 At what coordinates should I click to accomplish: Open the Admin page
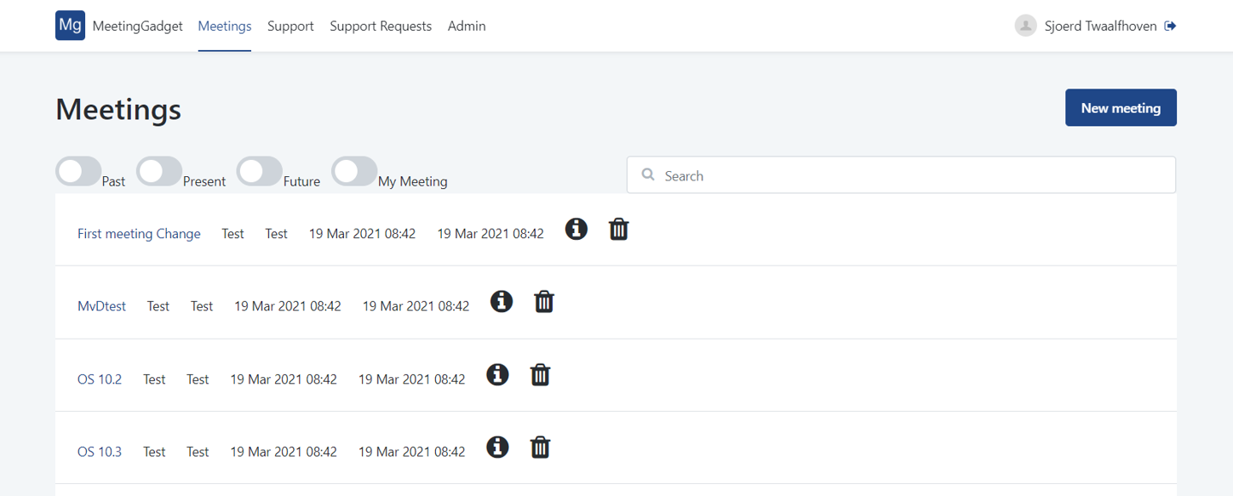(x=467, y=26)
